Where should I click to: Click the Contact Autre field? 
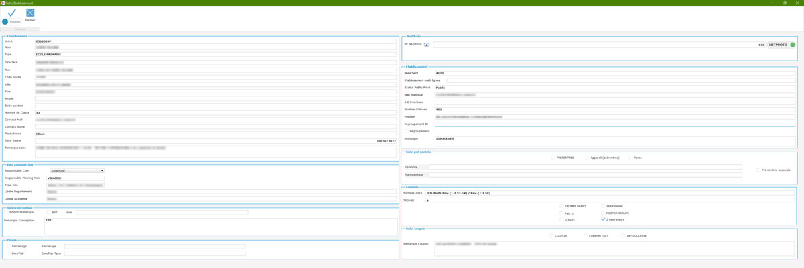pyautogui.click(x=215, y=126)
